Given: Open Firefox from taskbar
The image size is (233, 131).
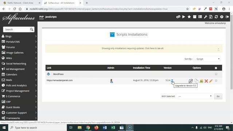Looking at the screenshot, I should pos(96,128).
